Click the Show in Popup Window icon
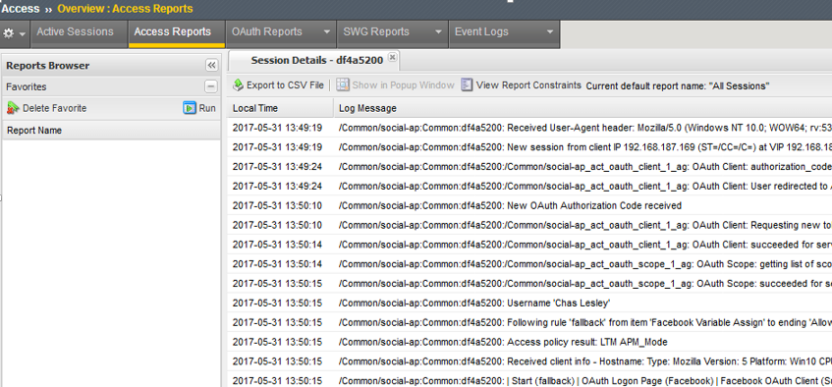832x387 pixels. (343, 84)
